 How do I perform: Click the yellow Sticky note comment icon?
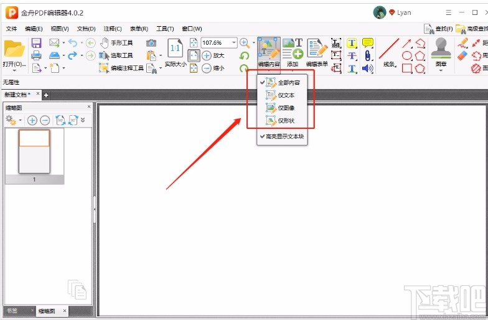[368, 42]
